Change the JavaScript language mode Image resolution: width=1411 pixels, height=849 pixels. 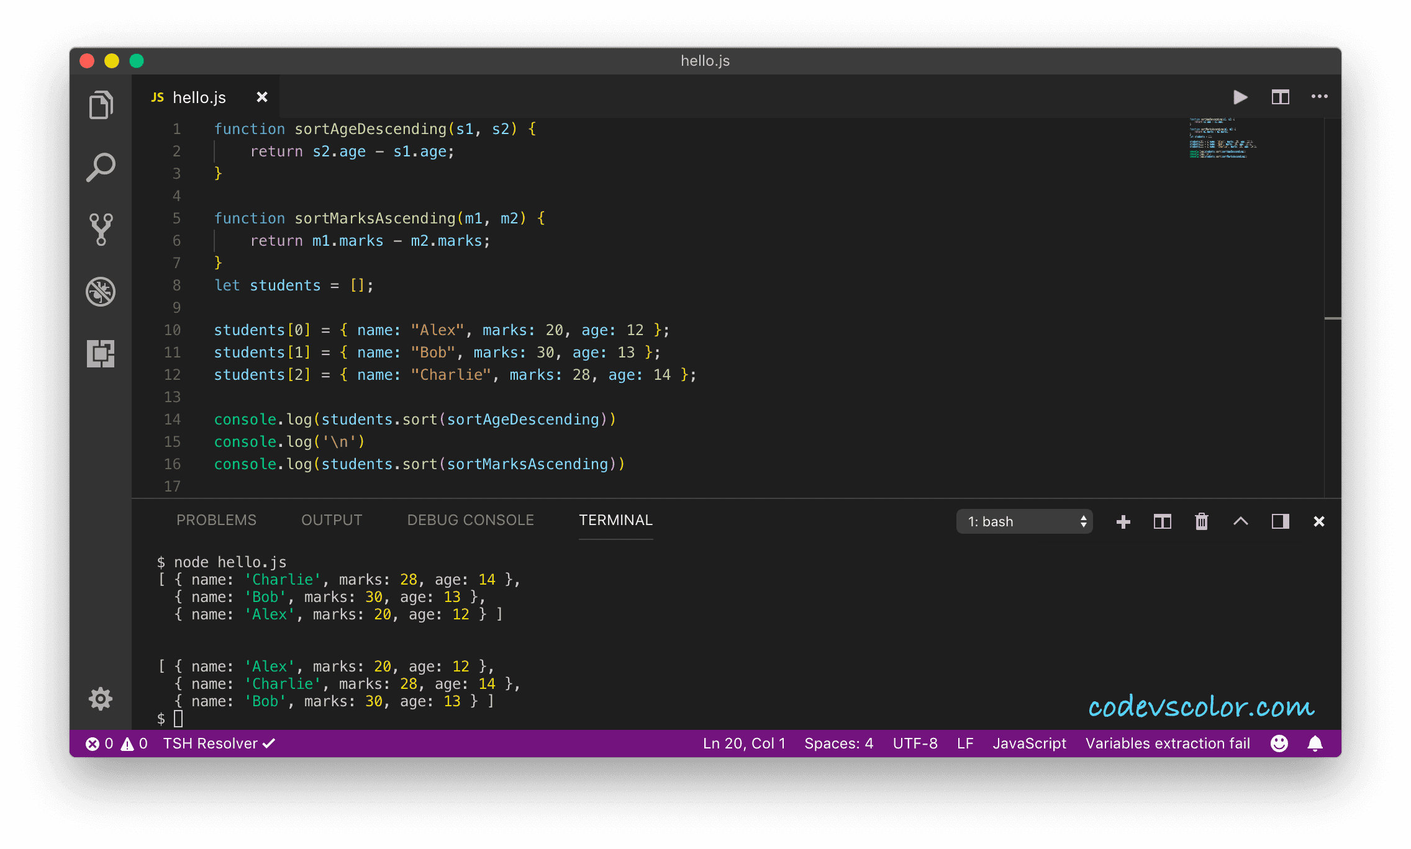[x=1029, y=743]
